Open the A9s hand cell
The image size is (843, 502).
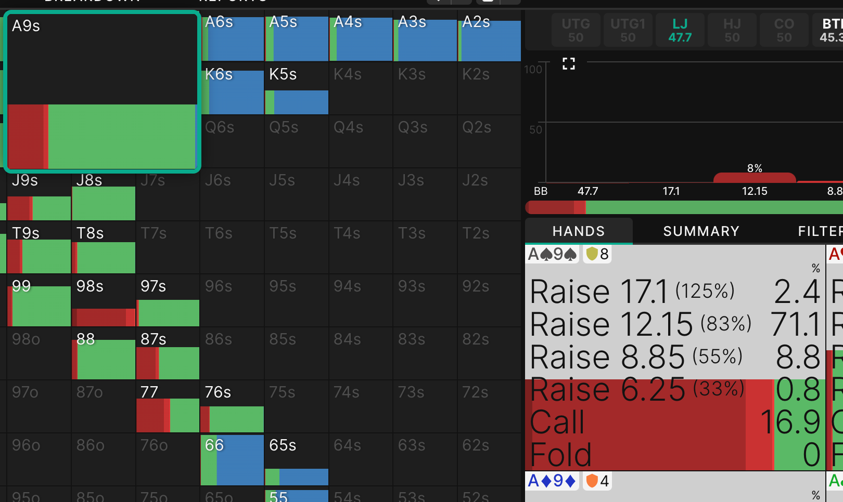click(102, 91)
